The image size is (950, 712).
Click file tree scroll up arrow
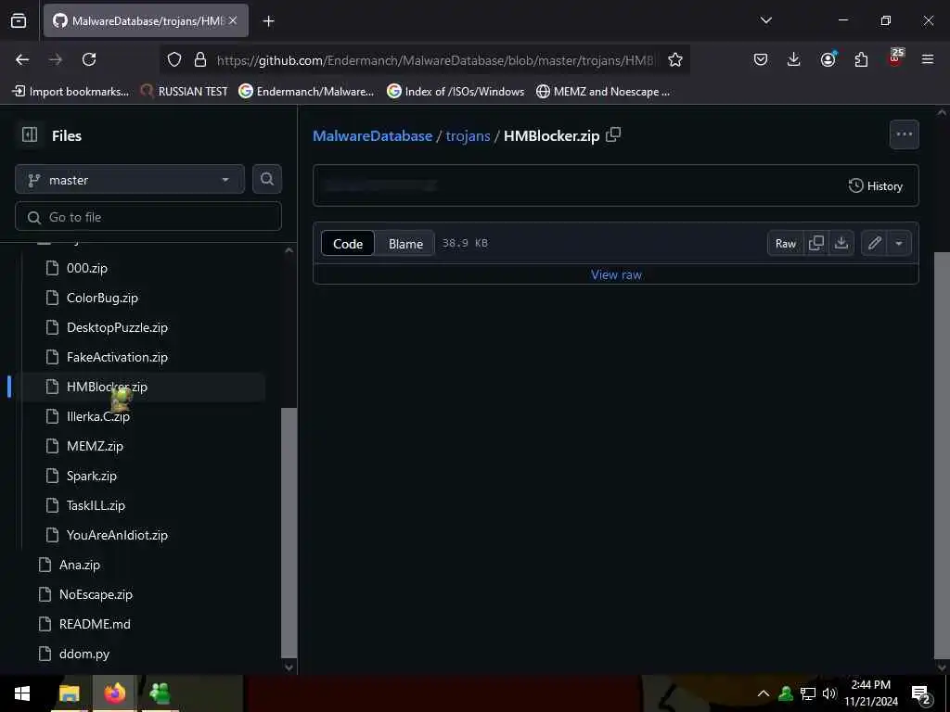(289, 250)
